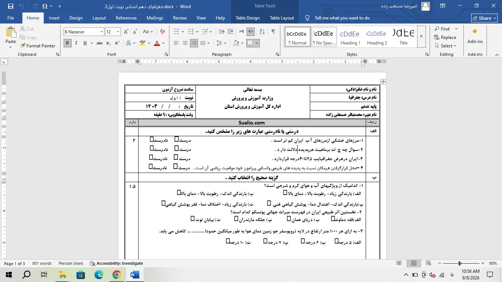Click the Tell me what you want to do box
Viewport: 502px width, 282px height.
pyautogui.click(x=342, y=18)
